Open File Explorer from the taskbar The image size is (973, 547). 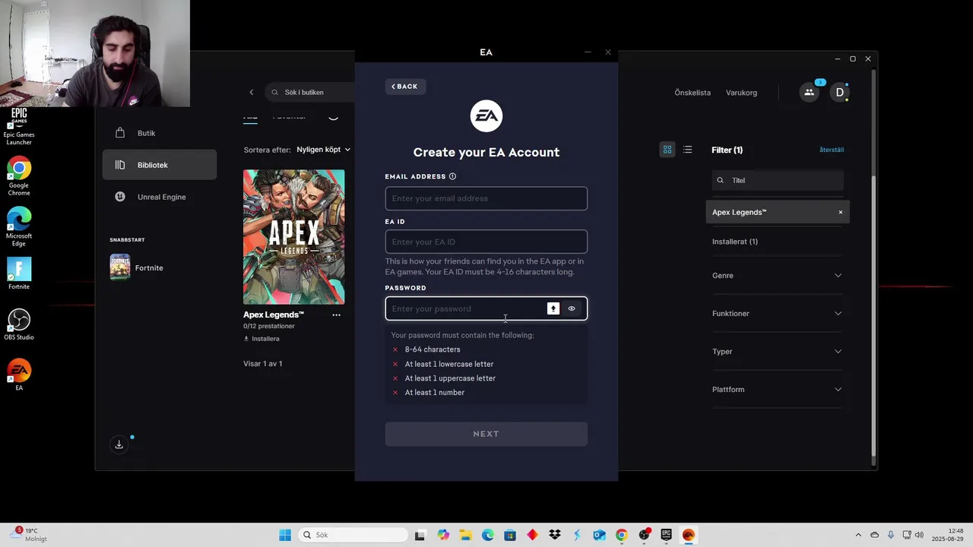(465, 535)
